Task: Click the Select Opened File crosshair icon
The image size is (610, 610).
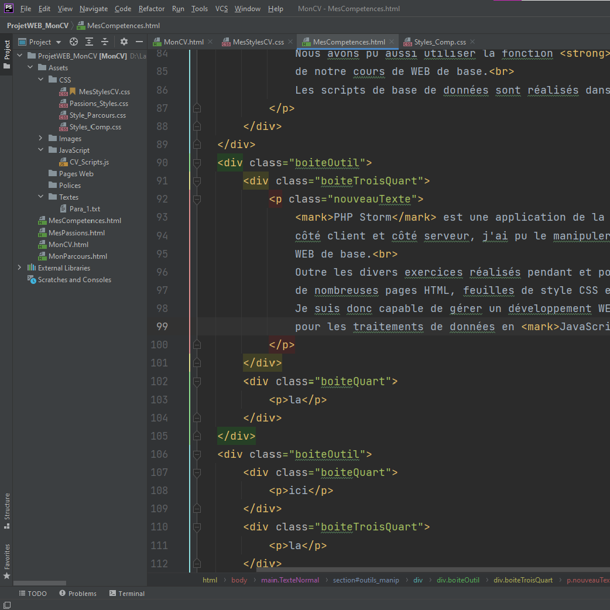Action: point(73,42)
